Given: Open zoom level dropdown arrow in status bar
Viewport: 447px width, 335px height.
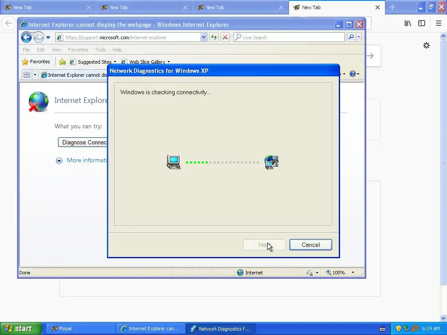Looking at the screenshot, I should [x=353, y=273].
